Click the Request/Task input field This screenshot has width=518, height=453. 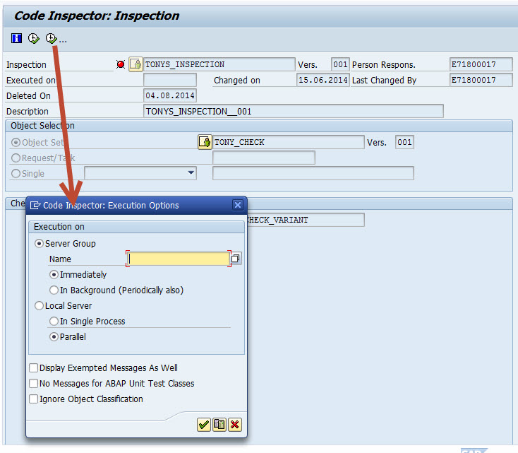pos(264,158)
